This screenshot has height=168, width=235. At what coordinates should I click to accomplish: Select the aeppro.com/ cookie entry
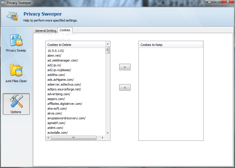tap(56, 99)
